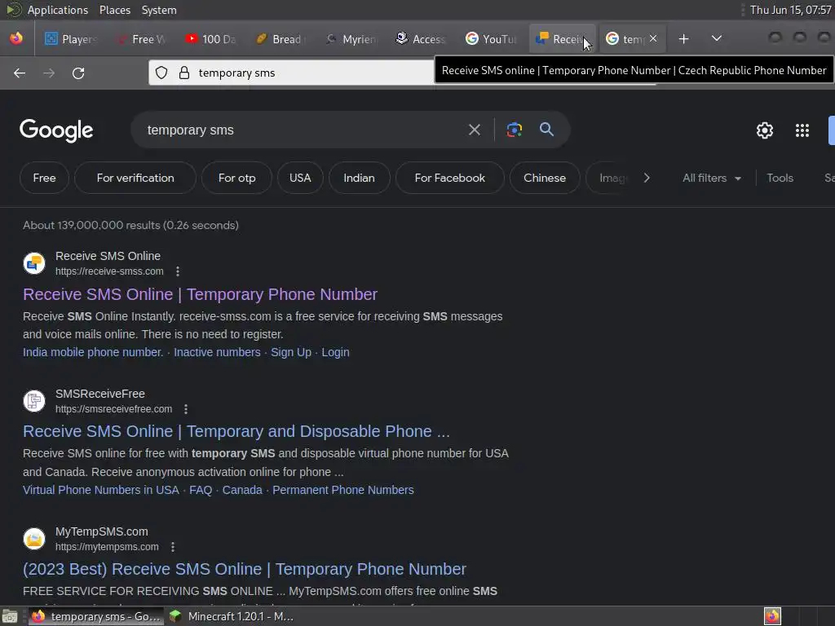This screenshot has width=835, height=626.
Task: Open India mobile phone number sitelink
Action: (x=93, y=352)
